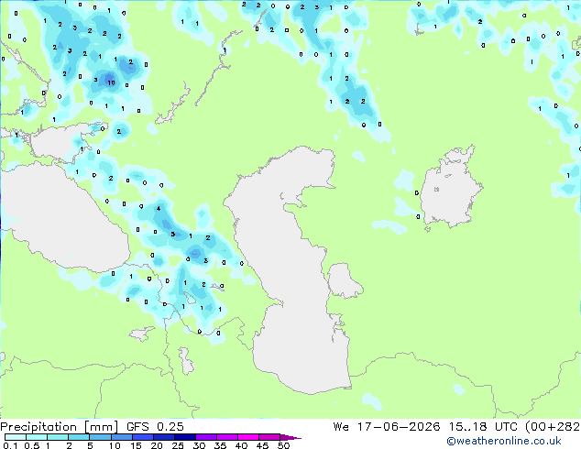581x449 pixels.
Task: Select the 0.5–1 mm legend color segment
Action: 37,437
